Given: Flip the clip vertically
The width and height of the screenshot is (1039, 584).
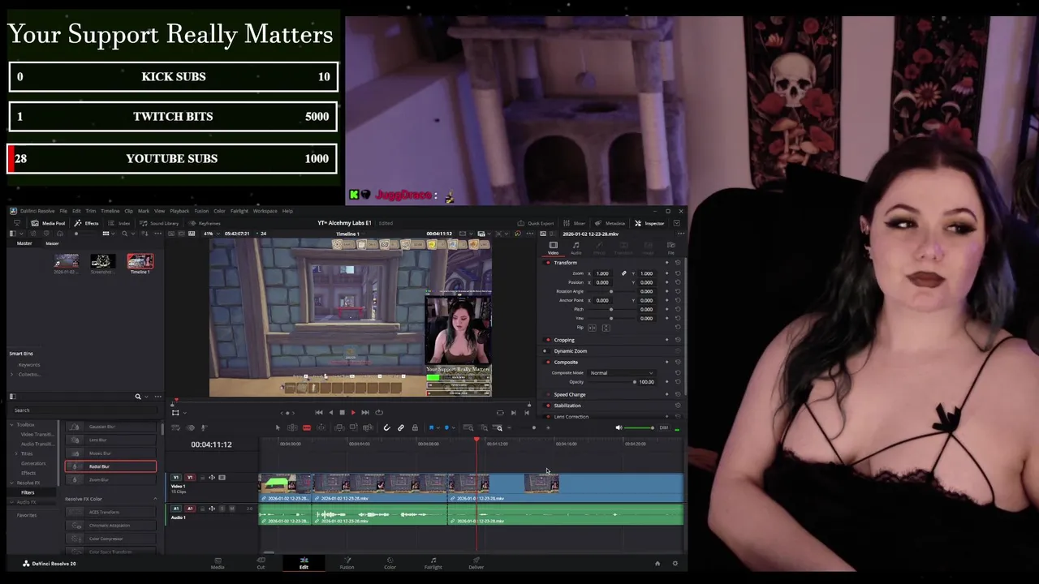Looking at the screenshot, I should (x=606, y=328).
